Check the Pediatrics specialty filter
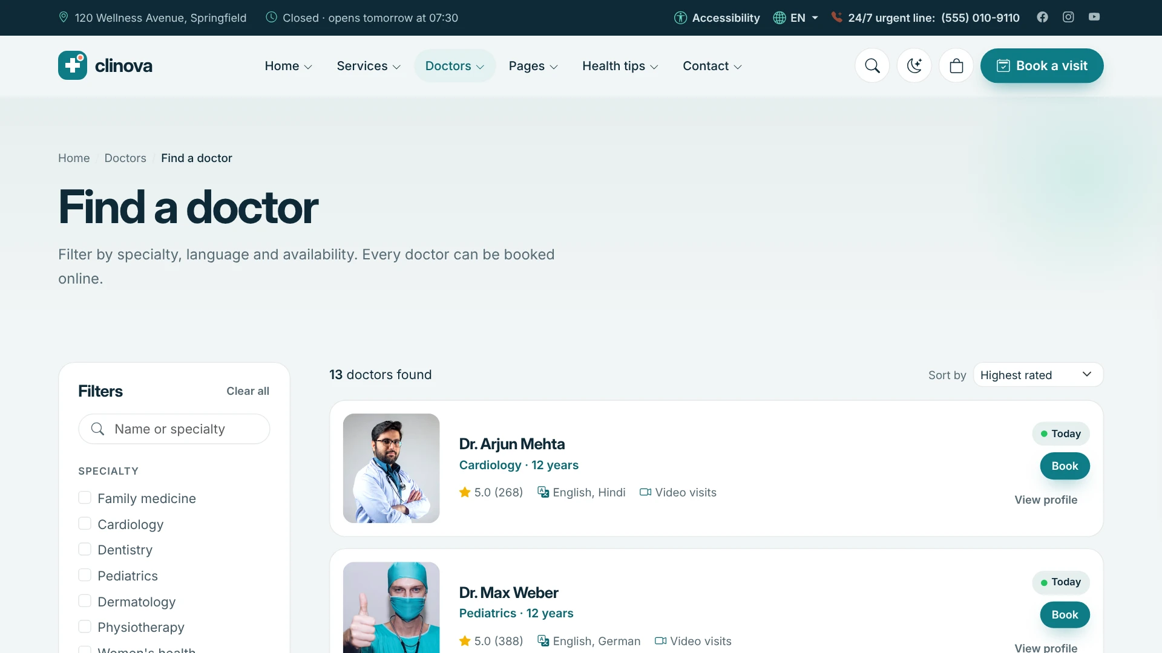The image size is (1162, 653). 85,575
